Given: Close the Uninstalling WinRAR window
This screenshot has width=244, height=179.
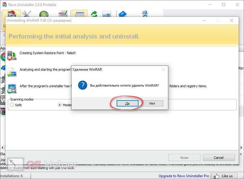Looking at the screenshot, I should [x=232, y=20].
